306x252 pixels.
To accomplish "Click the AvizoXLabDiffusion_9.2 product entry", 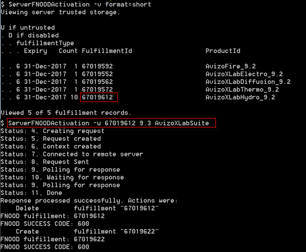I will pyautogui.click(x=248, y=82).
